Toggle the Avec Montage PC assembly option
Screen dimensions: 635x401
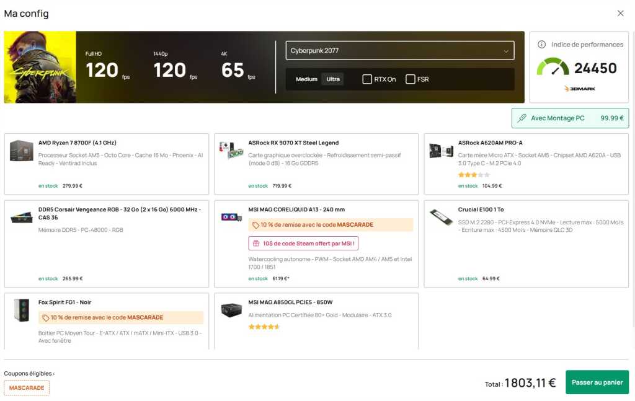click(570, 118)
